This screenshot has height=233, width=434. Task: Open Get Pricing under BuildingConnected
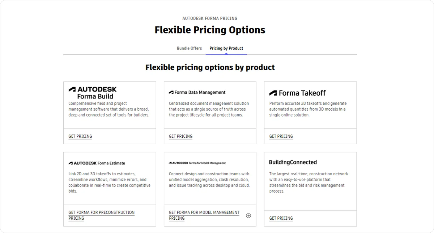(x=281, y=218)
